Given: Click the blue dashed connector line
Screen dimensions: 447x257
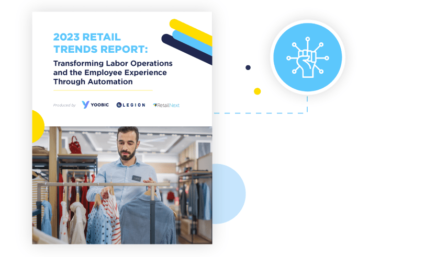Looking at the screenshot, I should point(262,113).
